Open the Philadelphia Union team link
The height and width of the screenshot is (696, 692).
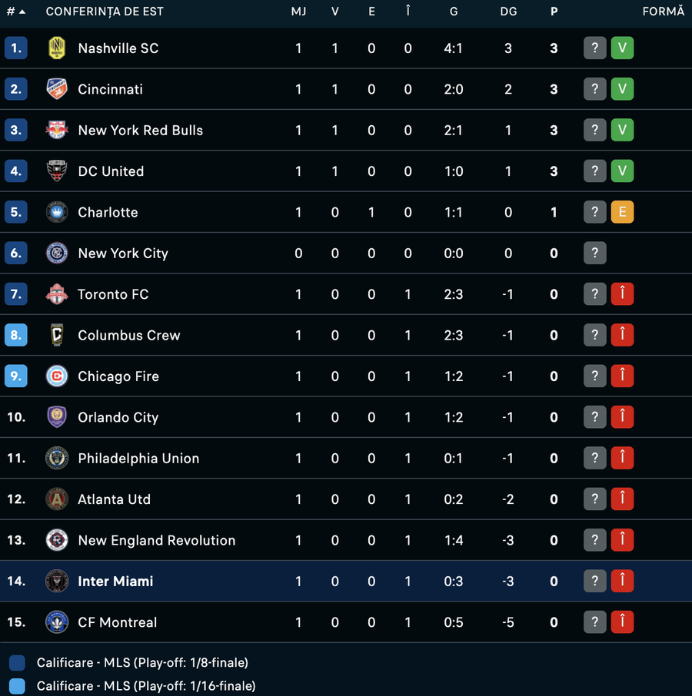138,458
